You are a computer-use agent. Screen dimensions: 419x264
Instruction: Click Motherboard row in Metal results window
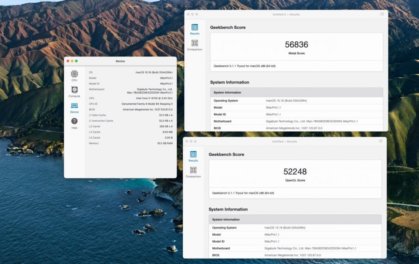[x=297, y=121]
